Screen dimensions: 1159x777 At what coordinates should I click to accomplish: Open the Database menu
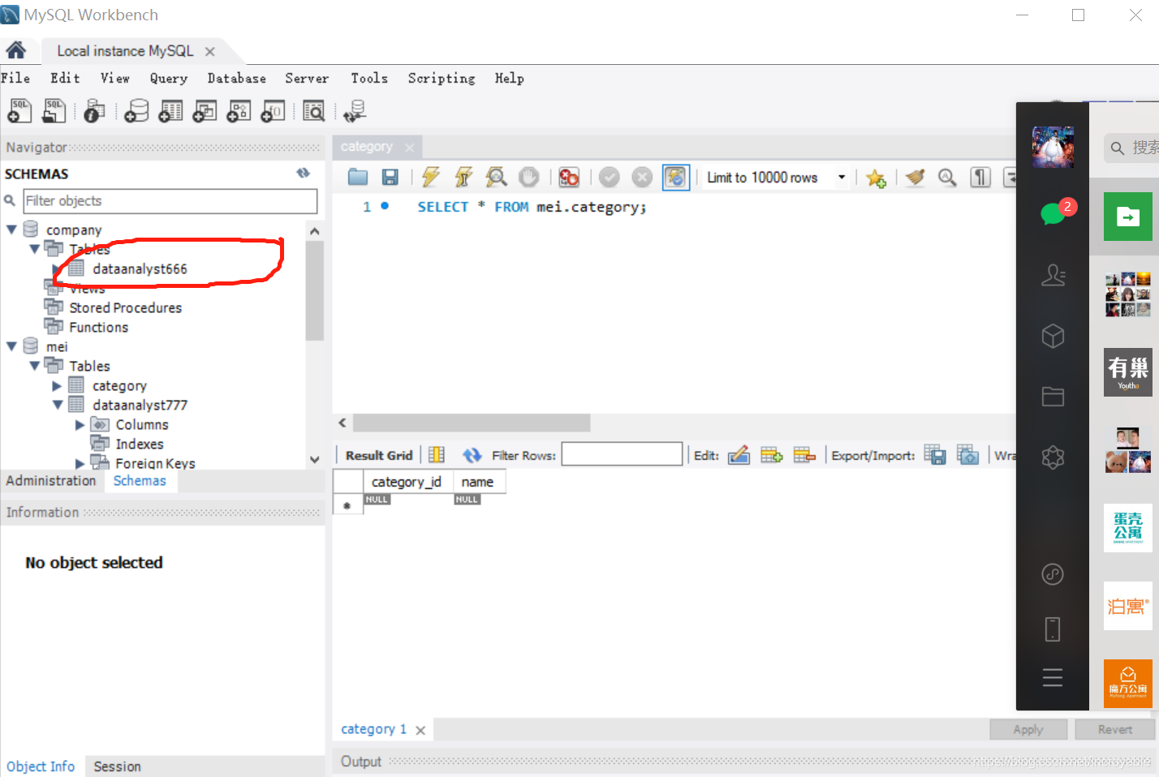pos(236,78)
